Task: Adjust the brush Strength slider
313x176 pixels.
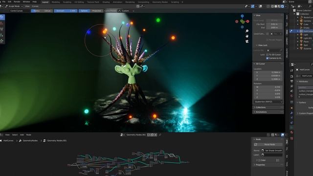Action: tap(66, 11)
